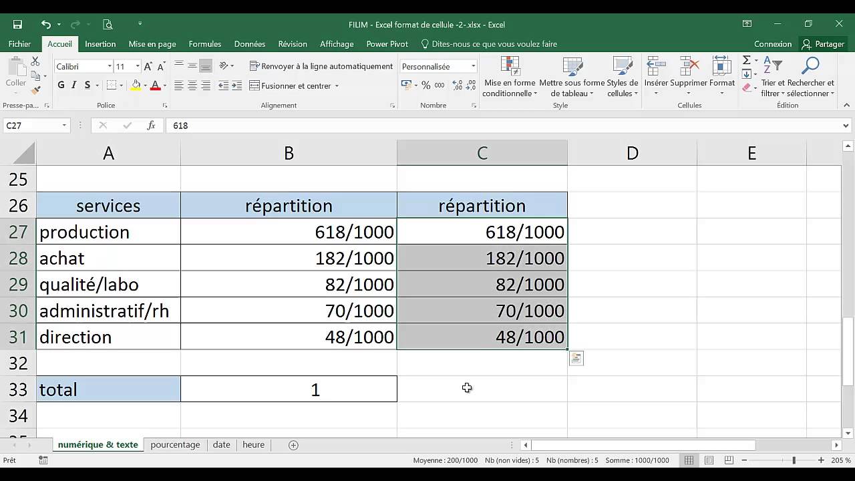Add a new sheet with the plus icon

coord(293,445)
